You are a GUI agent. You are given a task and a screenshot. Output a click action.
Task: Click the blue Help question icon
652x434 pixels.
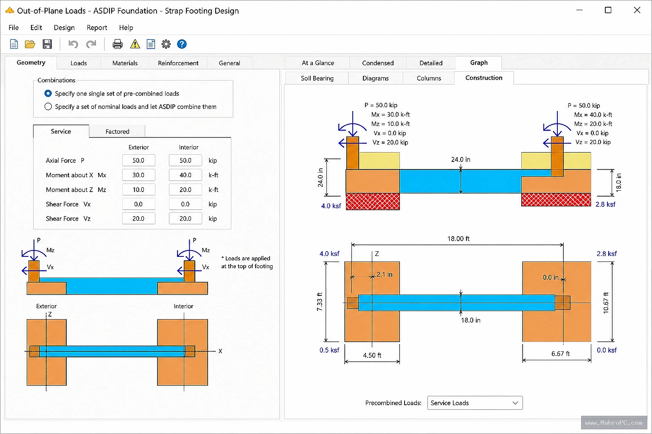(182, 44)
